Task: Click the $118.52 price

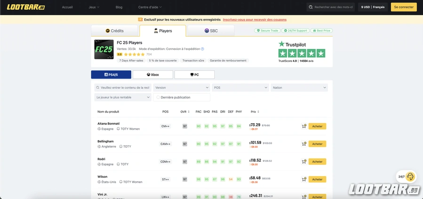Action: click(255, 160)
